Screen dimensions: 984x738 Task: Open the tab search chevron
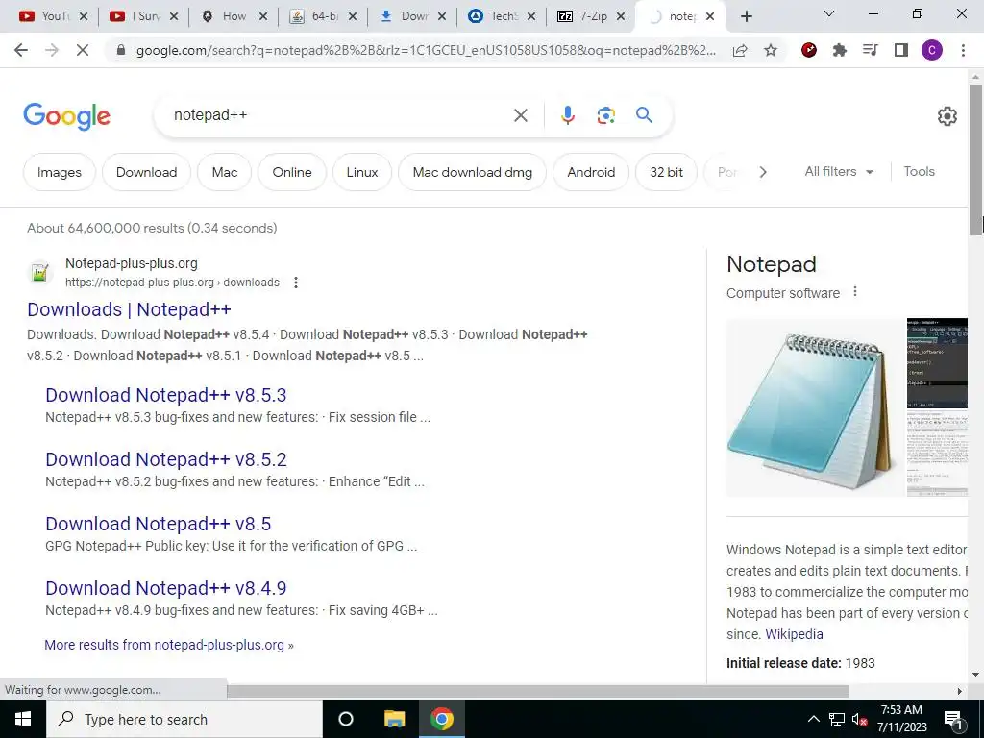pos(829,13)
